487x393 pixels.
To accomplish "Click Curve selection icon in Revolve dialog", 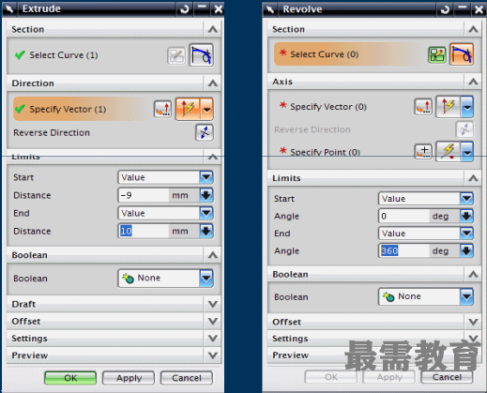I will coord(462,54).
